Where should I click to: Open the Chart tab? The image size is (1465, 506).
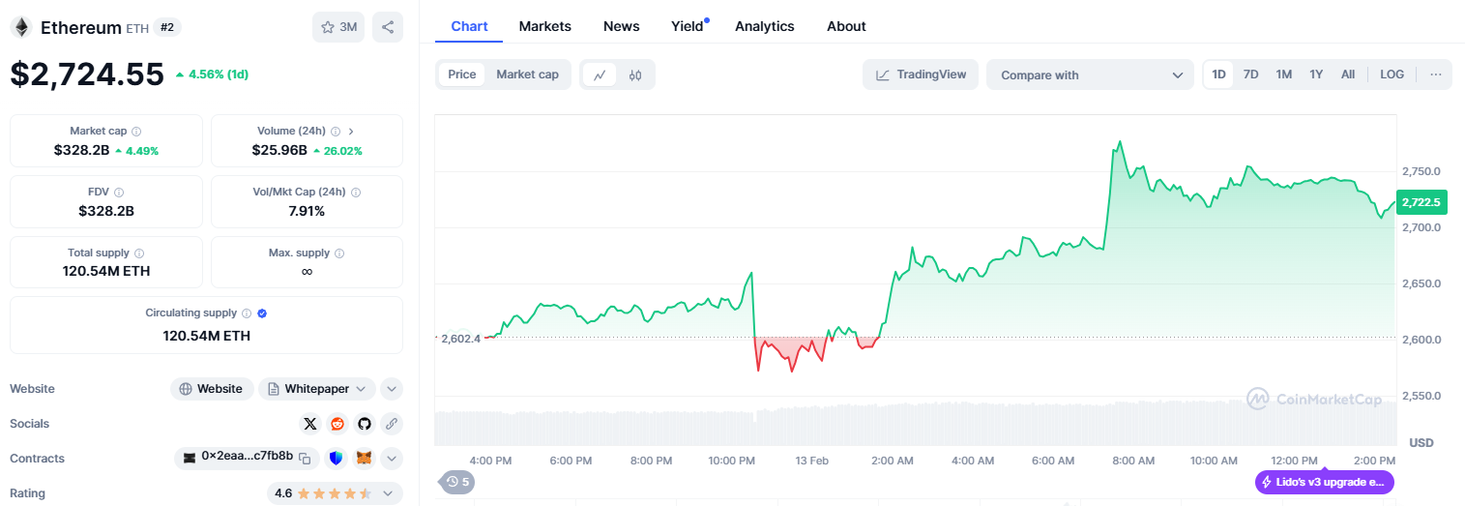coord(469,26)
